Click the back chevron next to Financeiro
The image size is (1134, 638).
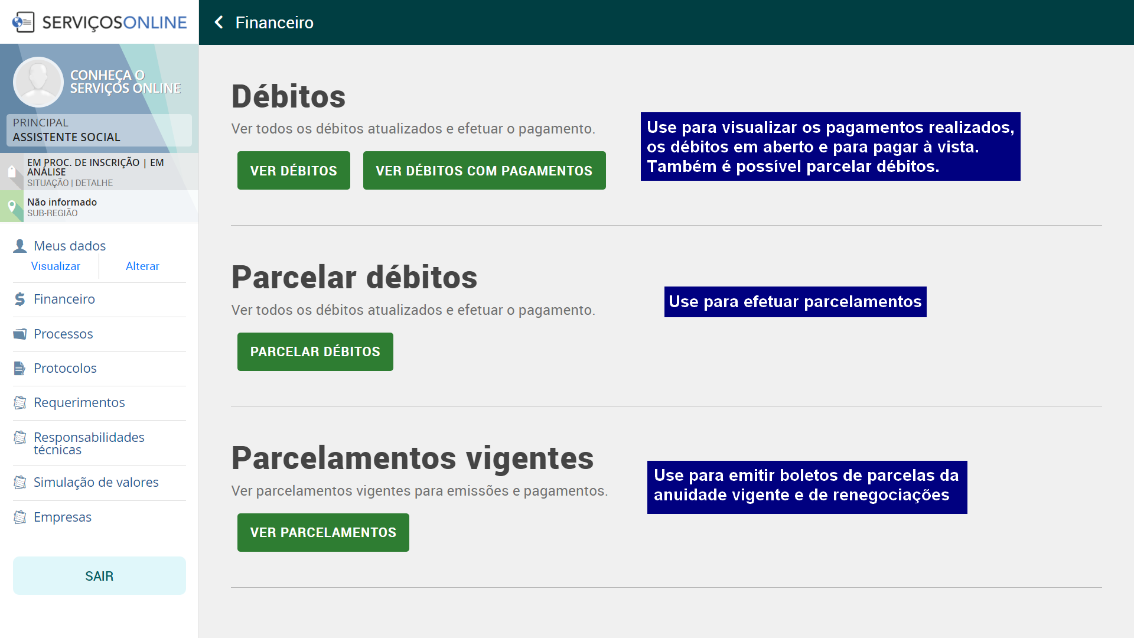tap(219, 22)
